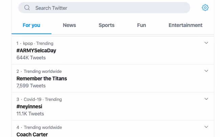Switch to the News tab
This screenshot has height=137, width=220.
pos(69,25)
